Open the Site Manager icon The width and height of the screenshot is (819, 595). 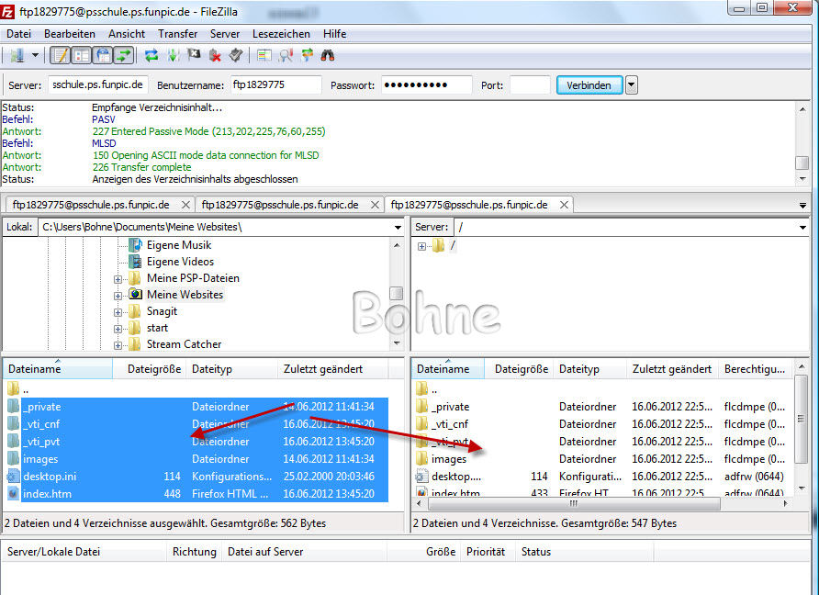point(17,55)
